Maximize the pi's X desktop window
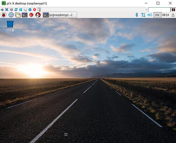This screenshot has height=143, width=176. point(158,3)
